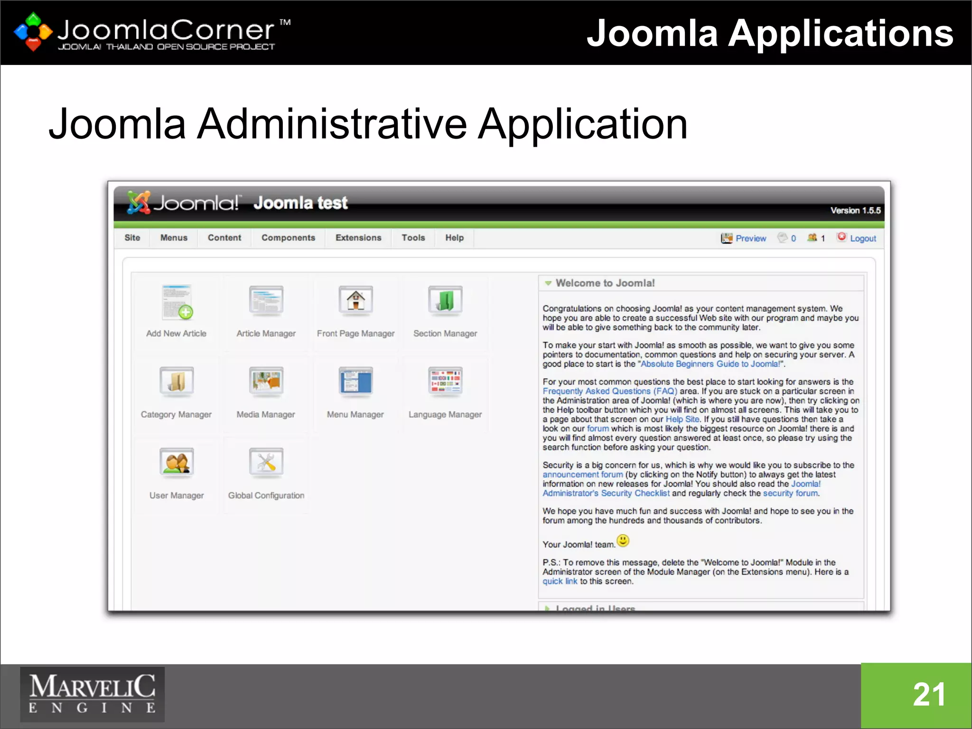Screen dimensions: 972x729
Task: Open the Menus menu
Action: point(174,238)
